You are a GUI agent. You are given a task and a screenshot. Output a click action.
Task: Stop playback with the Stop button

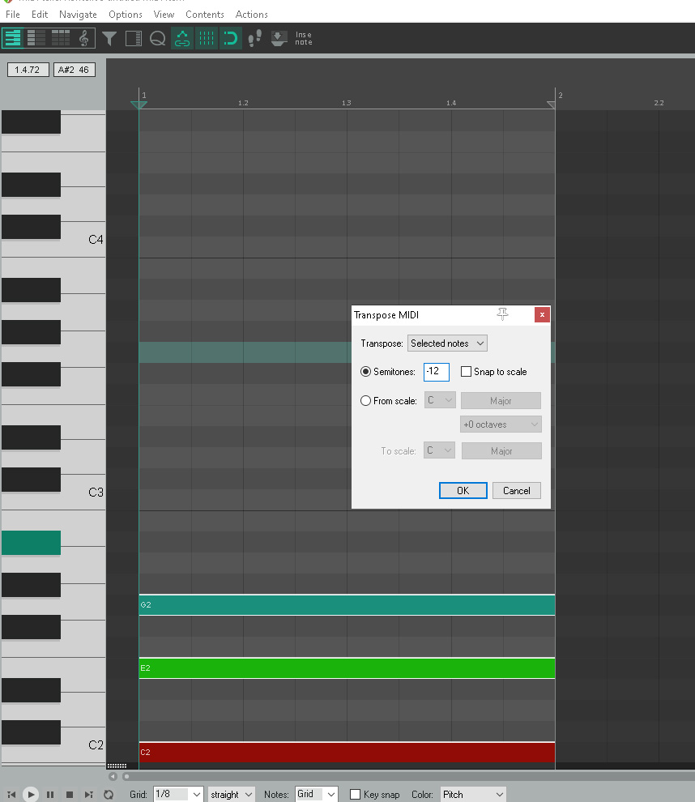(70, 795)
